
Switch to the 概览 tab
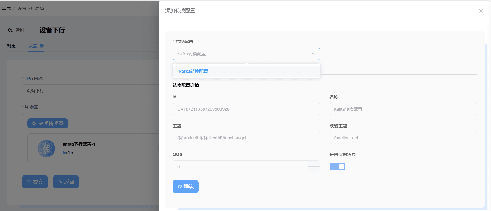tap(11, 46)
